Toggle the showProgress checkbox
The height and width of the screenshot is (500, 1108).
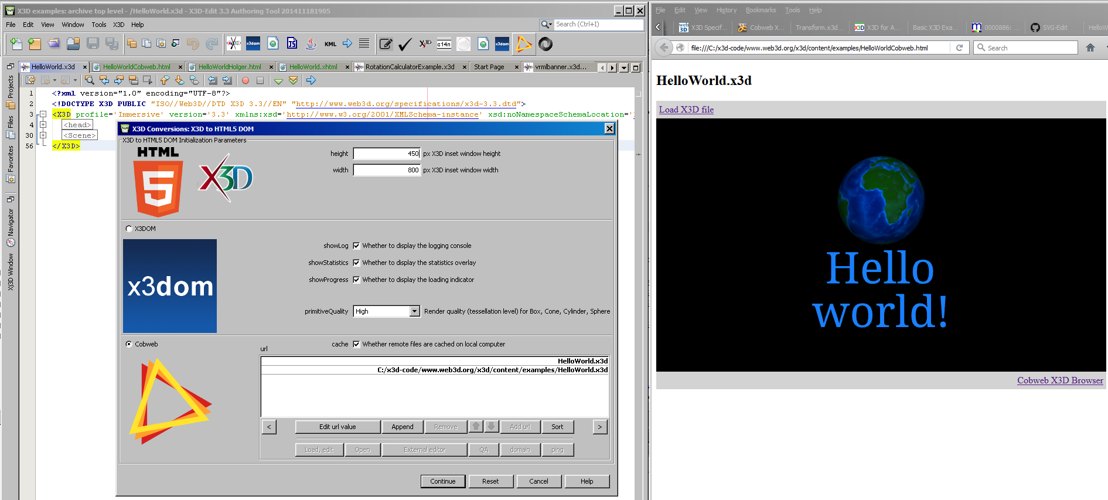coord(356,280)
